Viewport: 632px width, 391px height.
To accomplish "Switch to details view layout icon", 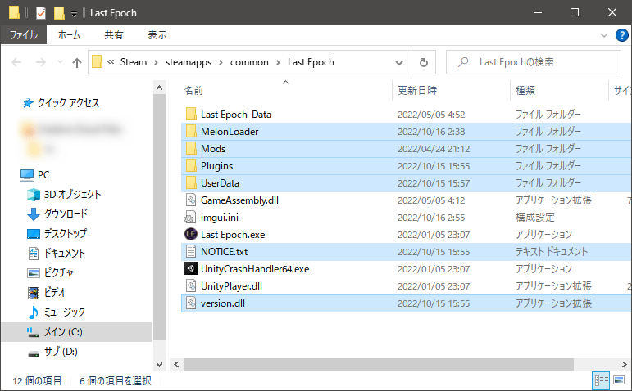I will point(602,380).
